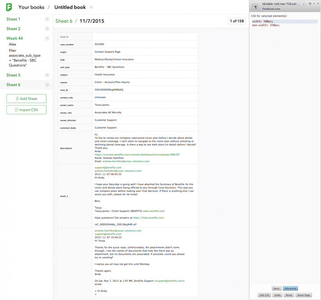
Task: Open the filter associate_sub_type view
Action: coord(25,58)
